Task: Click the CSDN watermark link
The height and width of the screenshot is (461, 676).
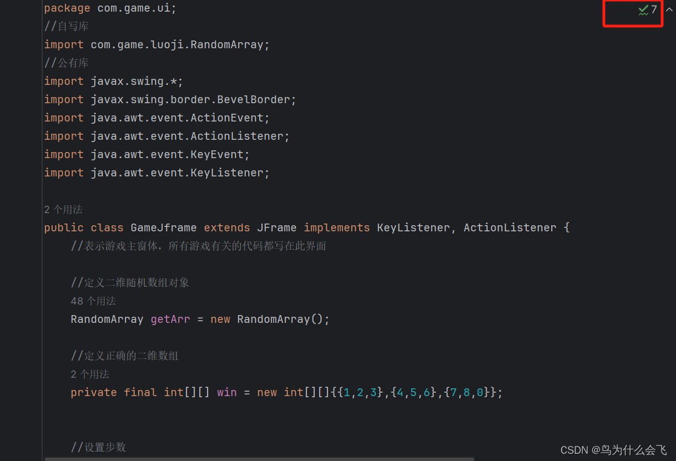Action: [x=613, y=450]
